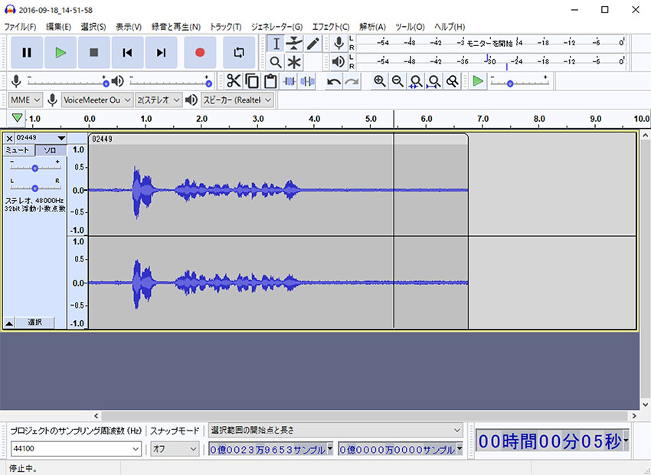Select the Envelope tool
Screen dimensions: 651x475
coord(294,43)
